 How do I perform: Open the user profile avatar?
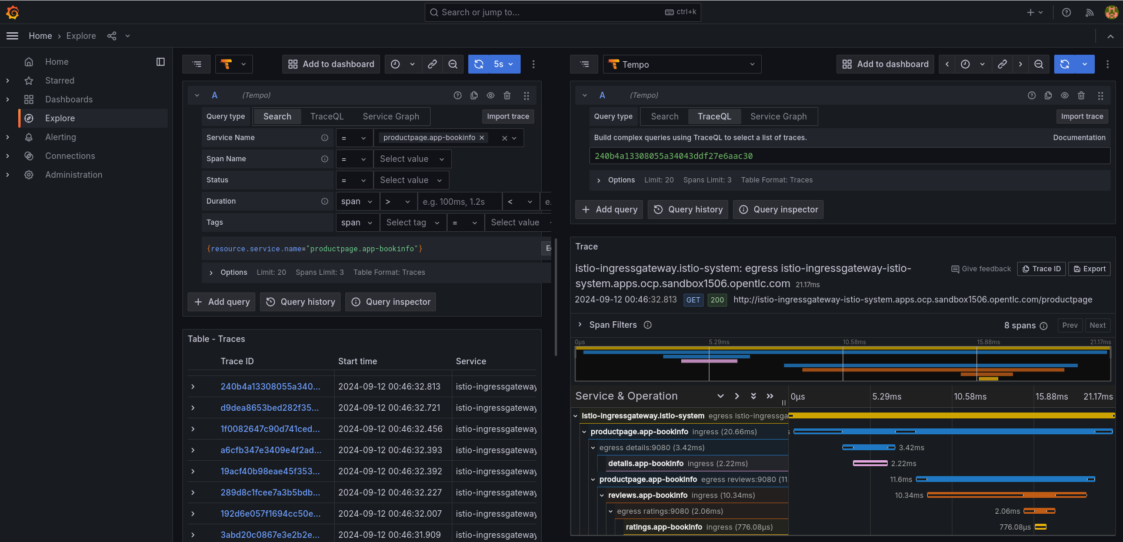pyautogui.click(x=1111, y=12)
